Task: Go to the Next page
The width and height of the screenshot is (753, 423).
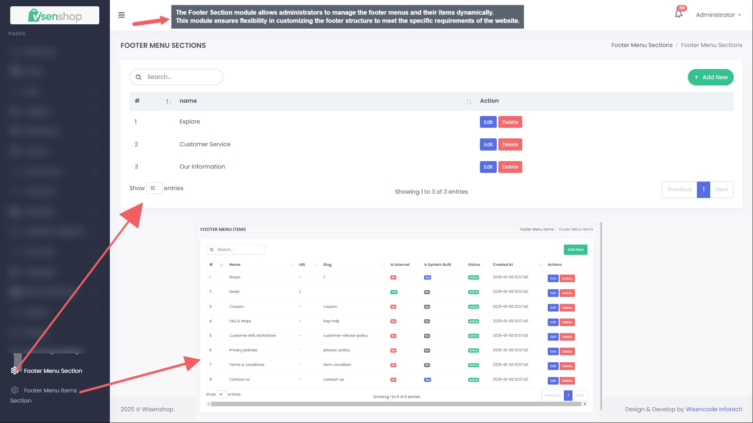Action: pos(721,190)
